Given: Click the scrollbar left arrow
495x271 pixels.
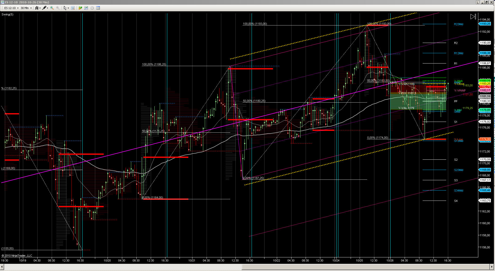Looking at the screenshot, I should 2,267.
